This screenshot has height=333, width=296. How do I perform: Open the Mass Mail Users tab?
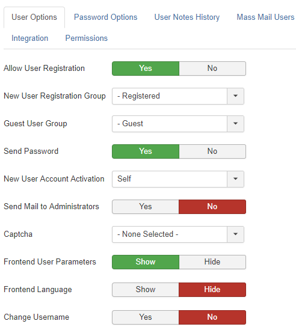point(265,17)
